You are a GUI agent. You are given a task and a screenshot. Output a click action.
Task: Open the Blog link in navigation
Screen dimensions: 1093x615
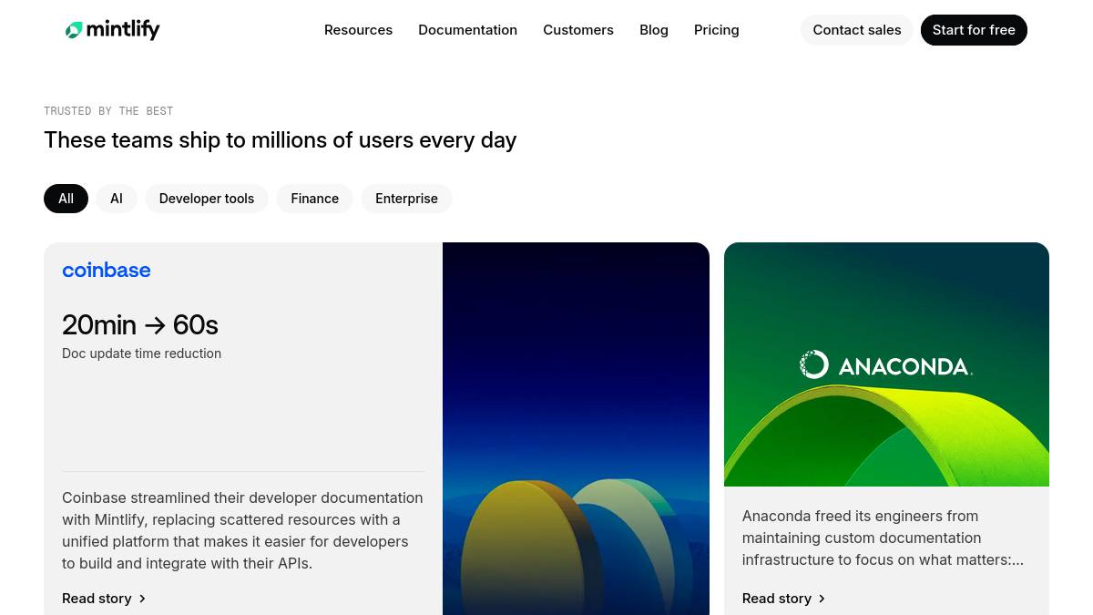(654, 30)
